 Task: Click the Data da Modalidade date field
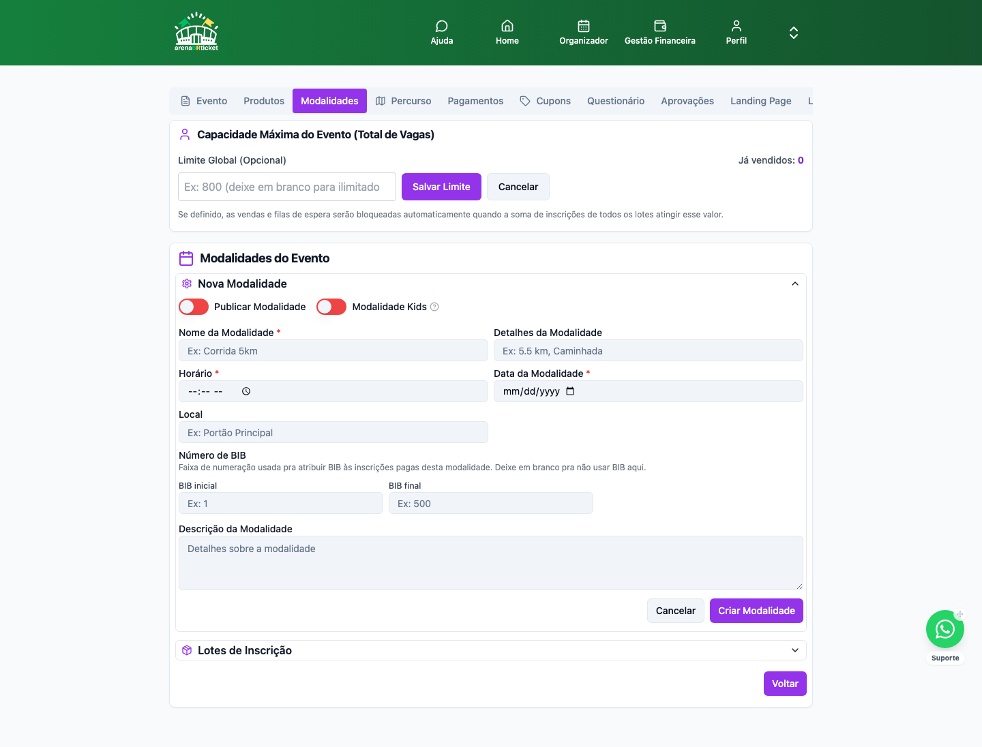click(x=649, y=391)
